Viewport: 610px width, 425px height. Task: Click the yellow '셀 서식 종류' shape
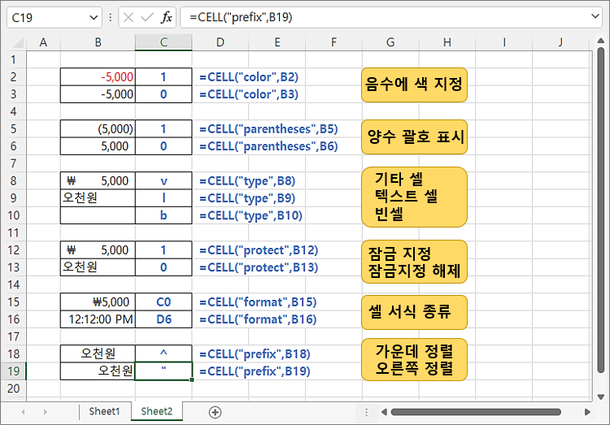[414, 312]
